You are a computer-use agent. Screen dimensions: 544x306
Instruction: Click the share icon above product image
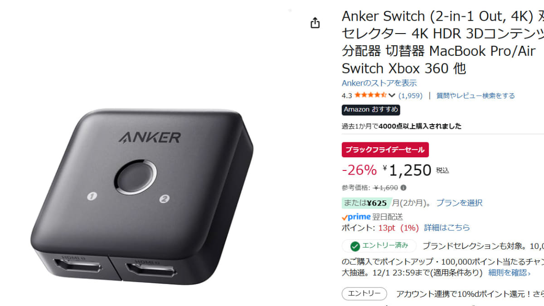[x=316, y=23]
